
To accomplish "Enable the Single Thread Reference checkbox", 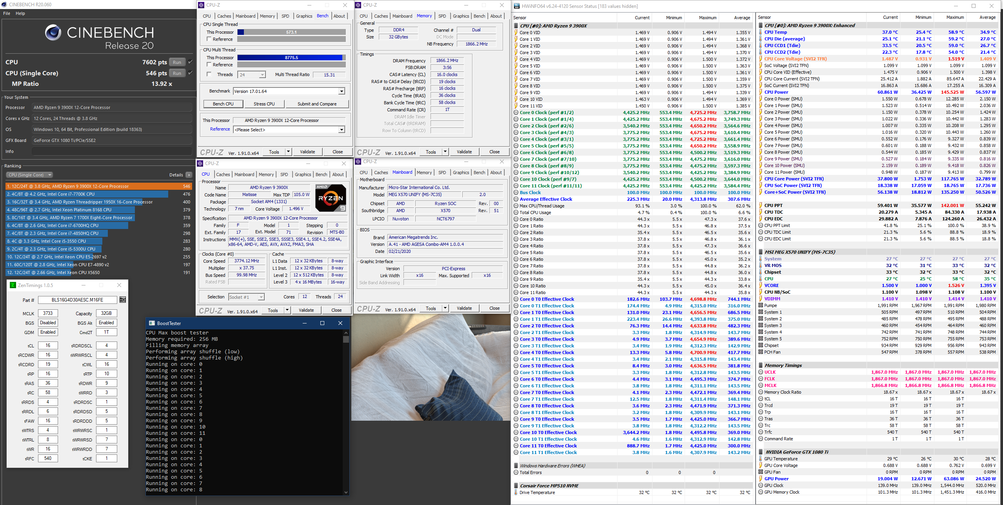I will click(x=209, y=39).
